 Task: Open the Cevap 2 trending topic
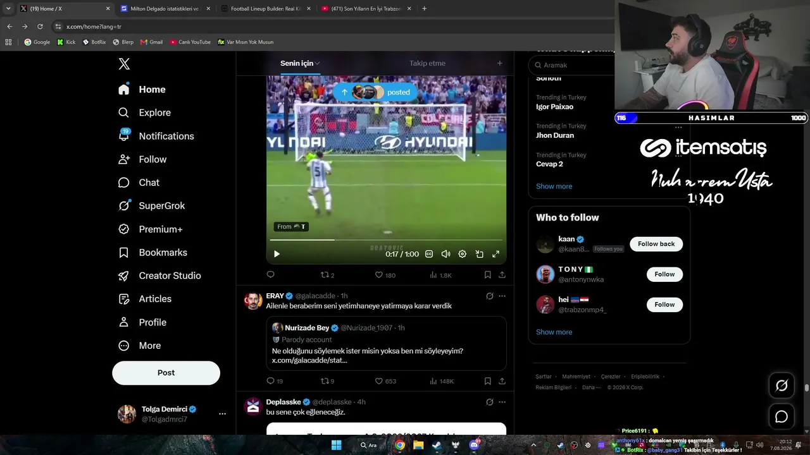(x=549, y=164)
